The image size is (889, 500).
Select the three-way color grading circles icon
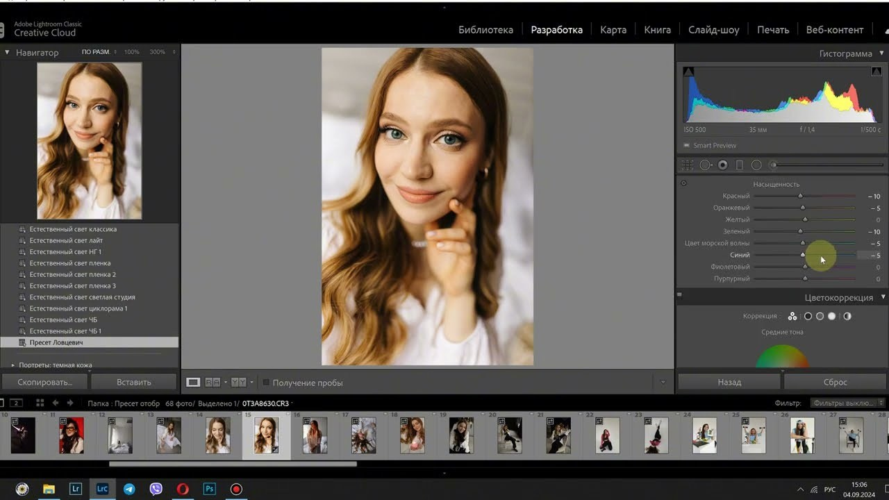[x=792, y=317]
